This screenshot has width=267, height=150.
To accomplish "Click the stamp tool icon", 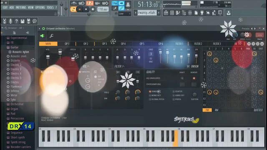I will tap(128, 5).
